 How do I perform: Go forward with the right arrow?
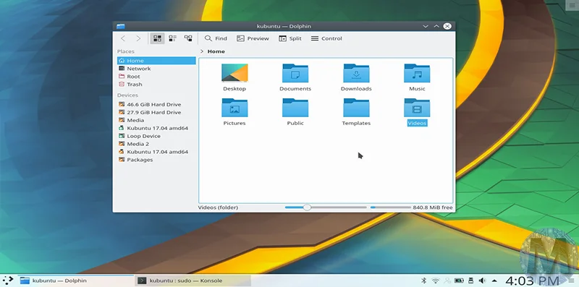pyautogui.click(x=138, y=38)
